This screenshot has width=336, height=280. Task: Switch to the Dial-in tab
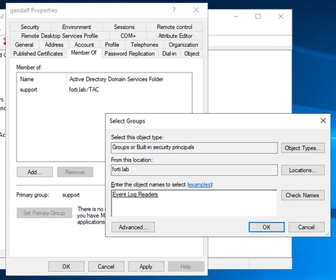point(169,54)
